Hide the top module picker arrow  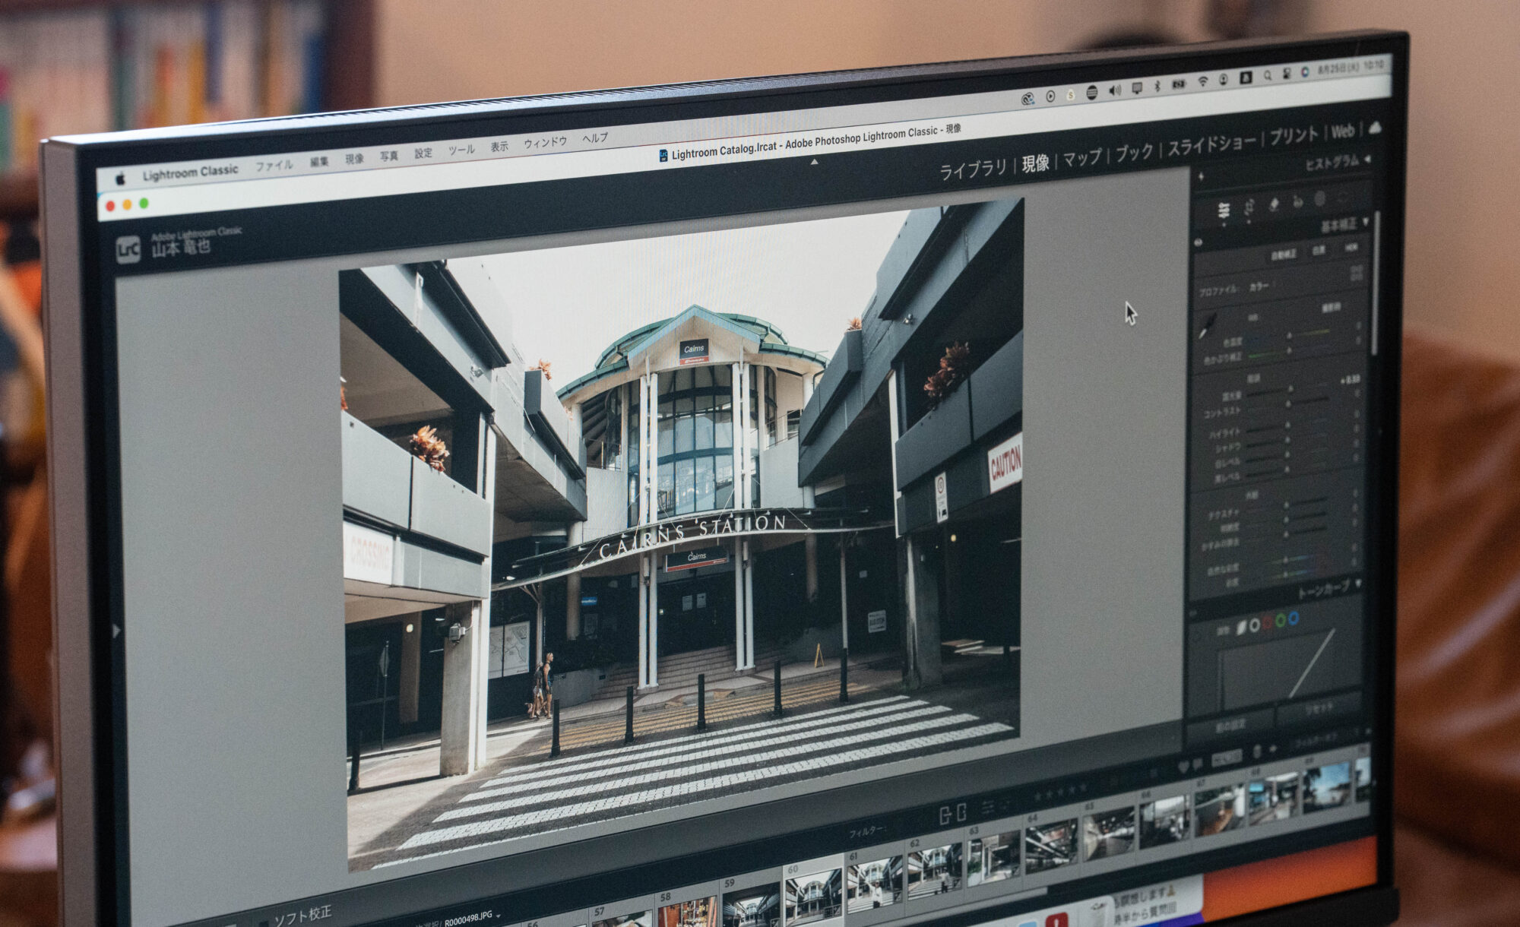814,161
